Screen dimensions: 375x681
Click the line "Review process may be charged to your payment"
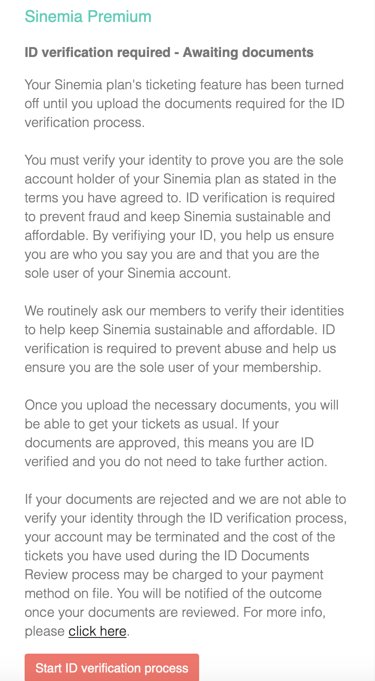point(174,575)
